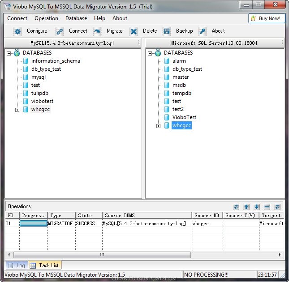Click the Source DBMS column header
This screenshot has height=282, width=289.
tap(147, 215)
